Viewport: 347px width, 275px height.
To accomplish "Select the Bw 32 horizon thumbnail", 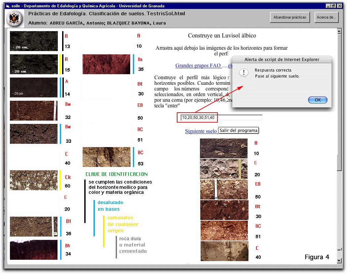I will (34, 111).
